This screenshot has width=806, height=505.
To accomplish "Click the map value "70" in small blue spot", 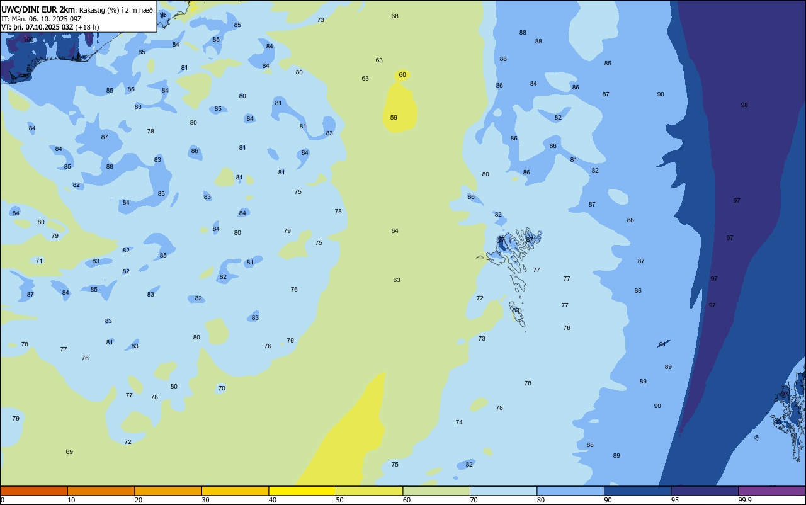I will [222, 388].
